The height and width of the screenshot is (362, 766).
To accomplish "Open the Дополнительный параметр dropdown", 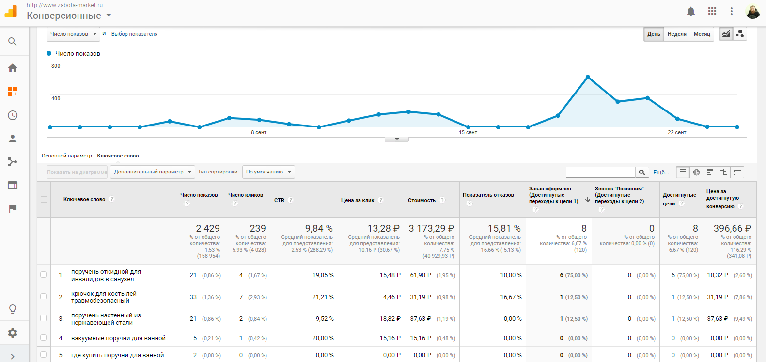I will click(152, 172).
